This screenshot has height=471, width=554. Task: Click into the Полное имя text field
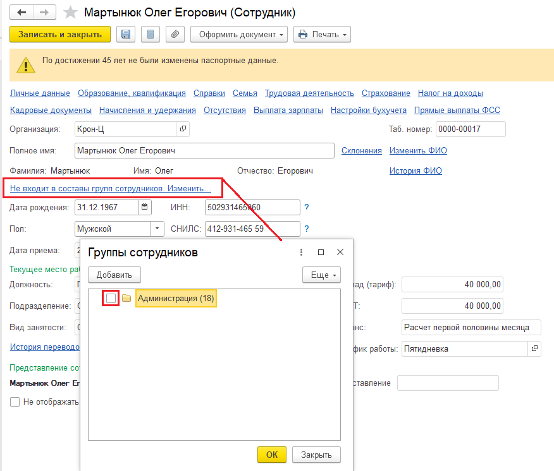[x=204, y=151]
